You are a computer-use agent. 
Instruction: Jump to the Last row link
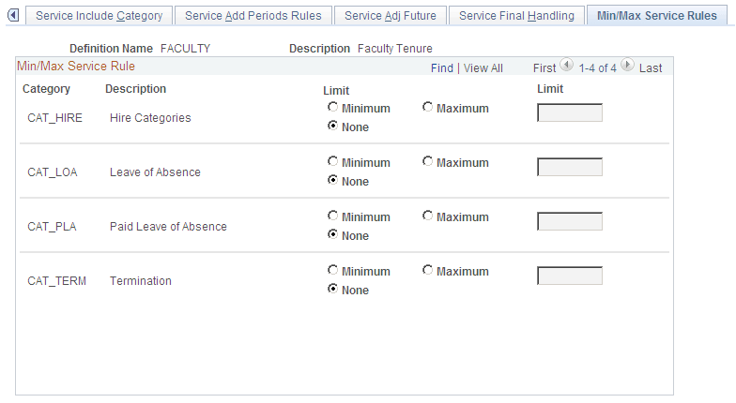[651, 68]
